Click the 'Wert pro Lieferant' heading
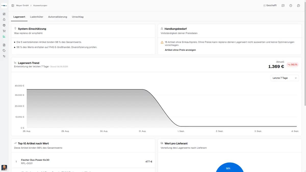 (176, 143)
